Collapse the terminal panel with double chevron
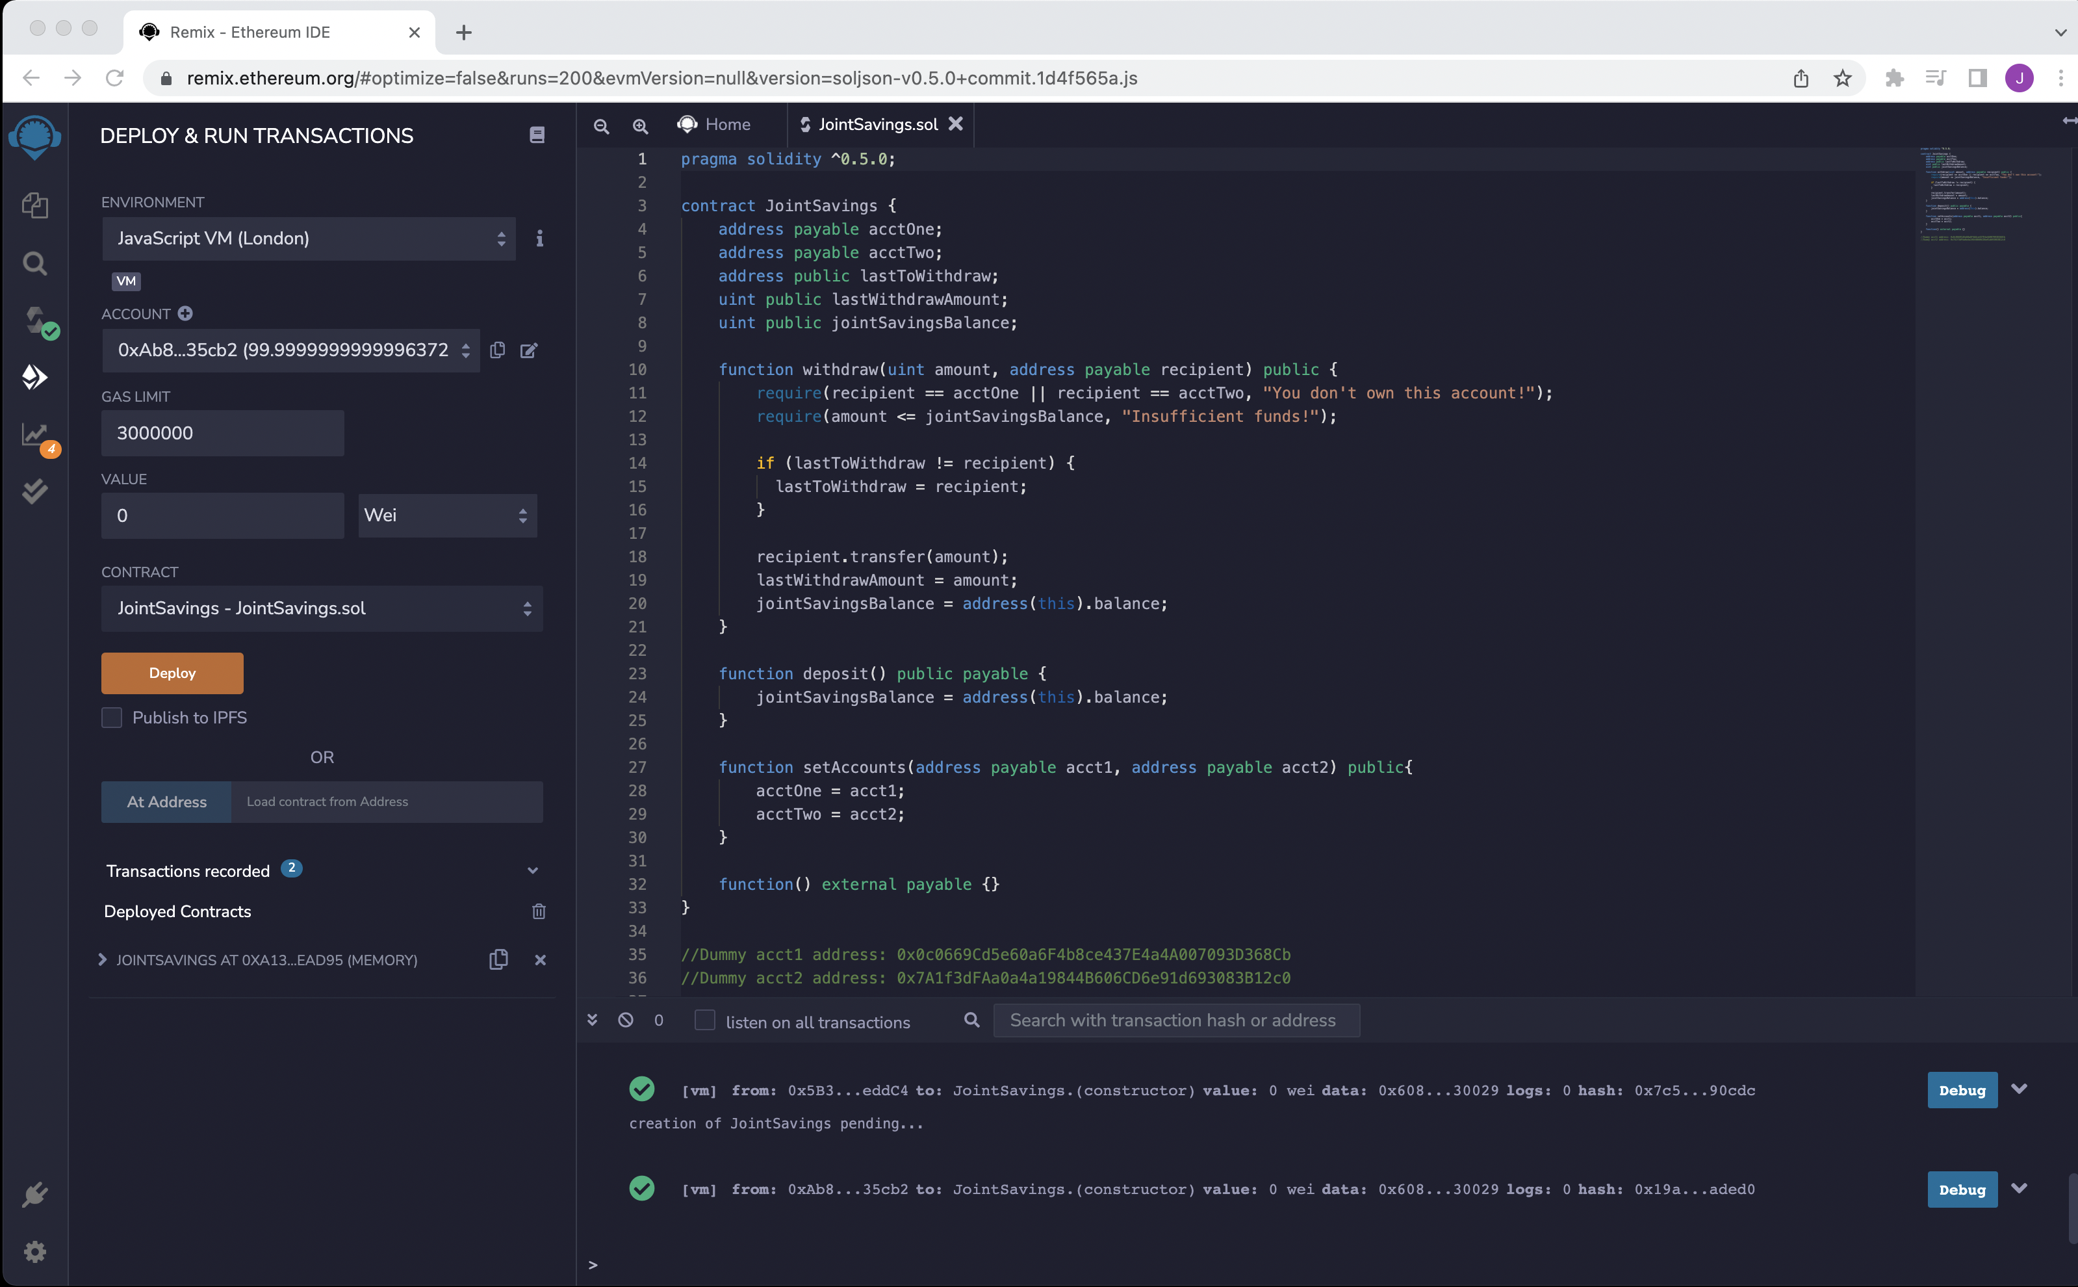Image resolution: width=2078 pixels, height=1287 pixels. pos(592,1020)
